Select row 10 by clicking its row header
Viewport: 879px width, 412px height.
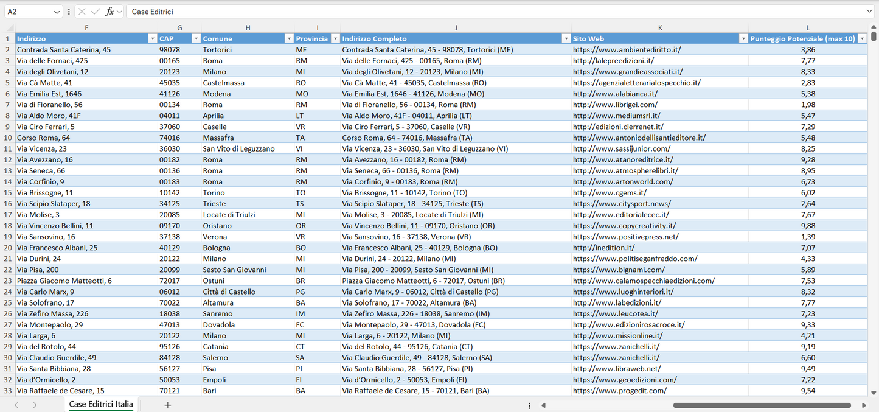[x=9, y=138]
